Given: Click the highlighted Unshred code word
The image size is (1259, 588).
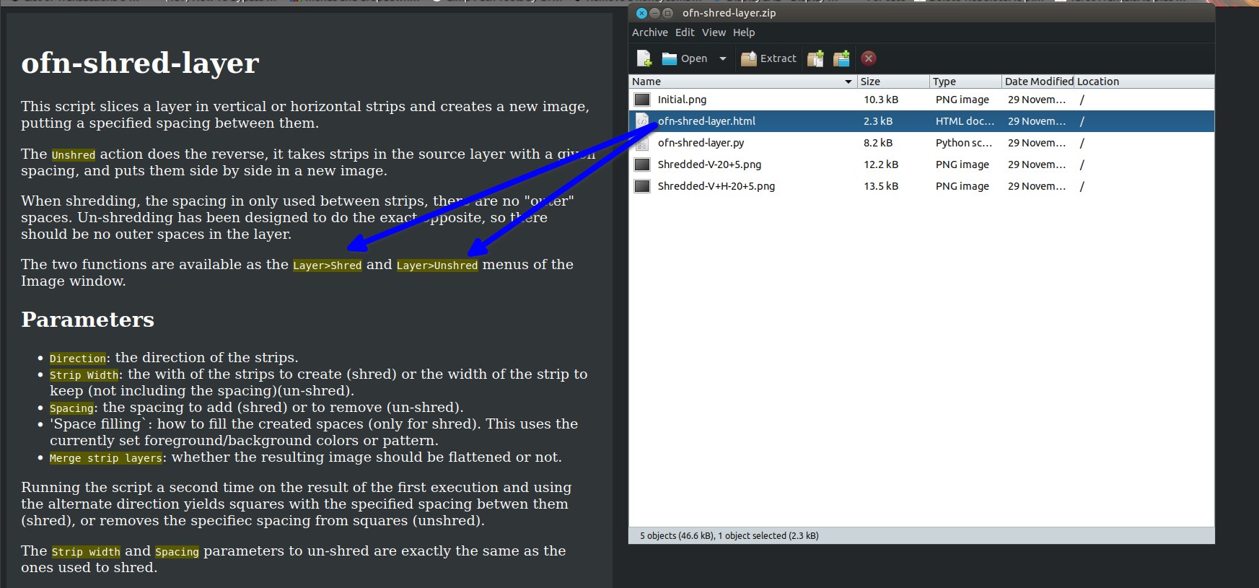Looking at the screenshot, I should coord(74,154).
